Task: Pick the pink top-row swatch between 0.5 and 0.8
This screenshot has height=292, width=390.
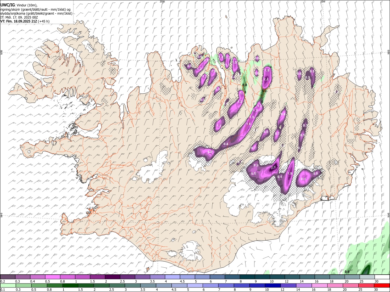Action: tap(53, 277)
